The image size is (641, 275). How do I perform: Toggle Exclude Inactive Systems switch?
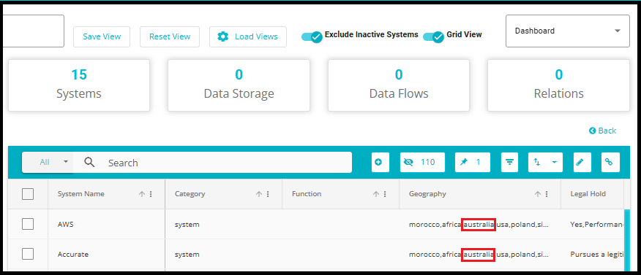point(312,36)
